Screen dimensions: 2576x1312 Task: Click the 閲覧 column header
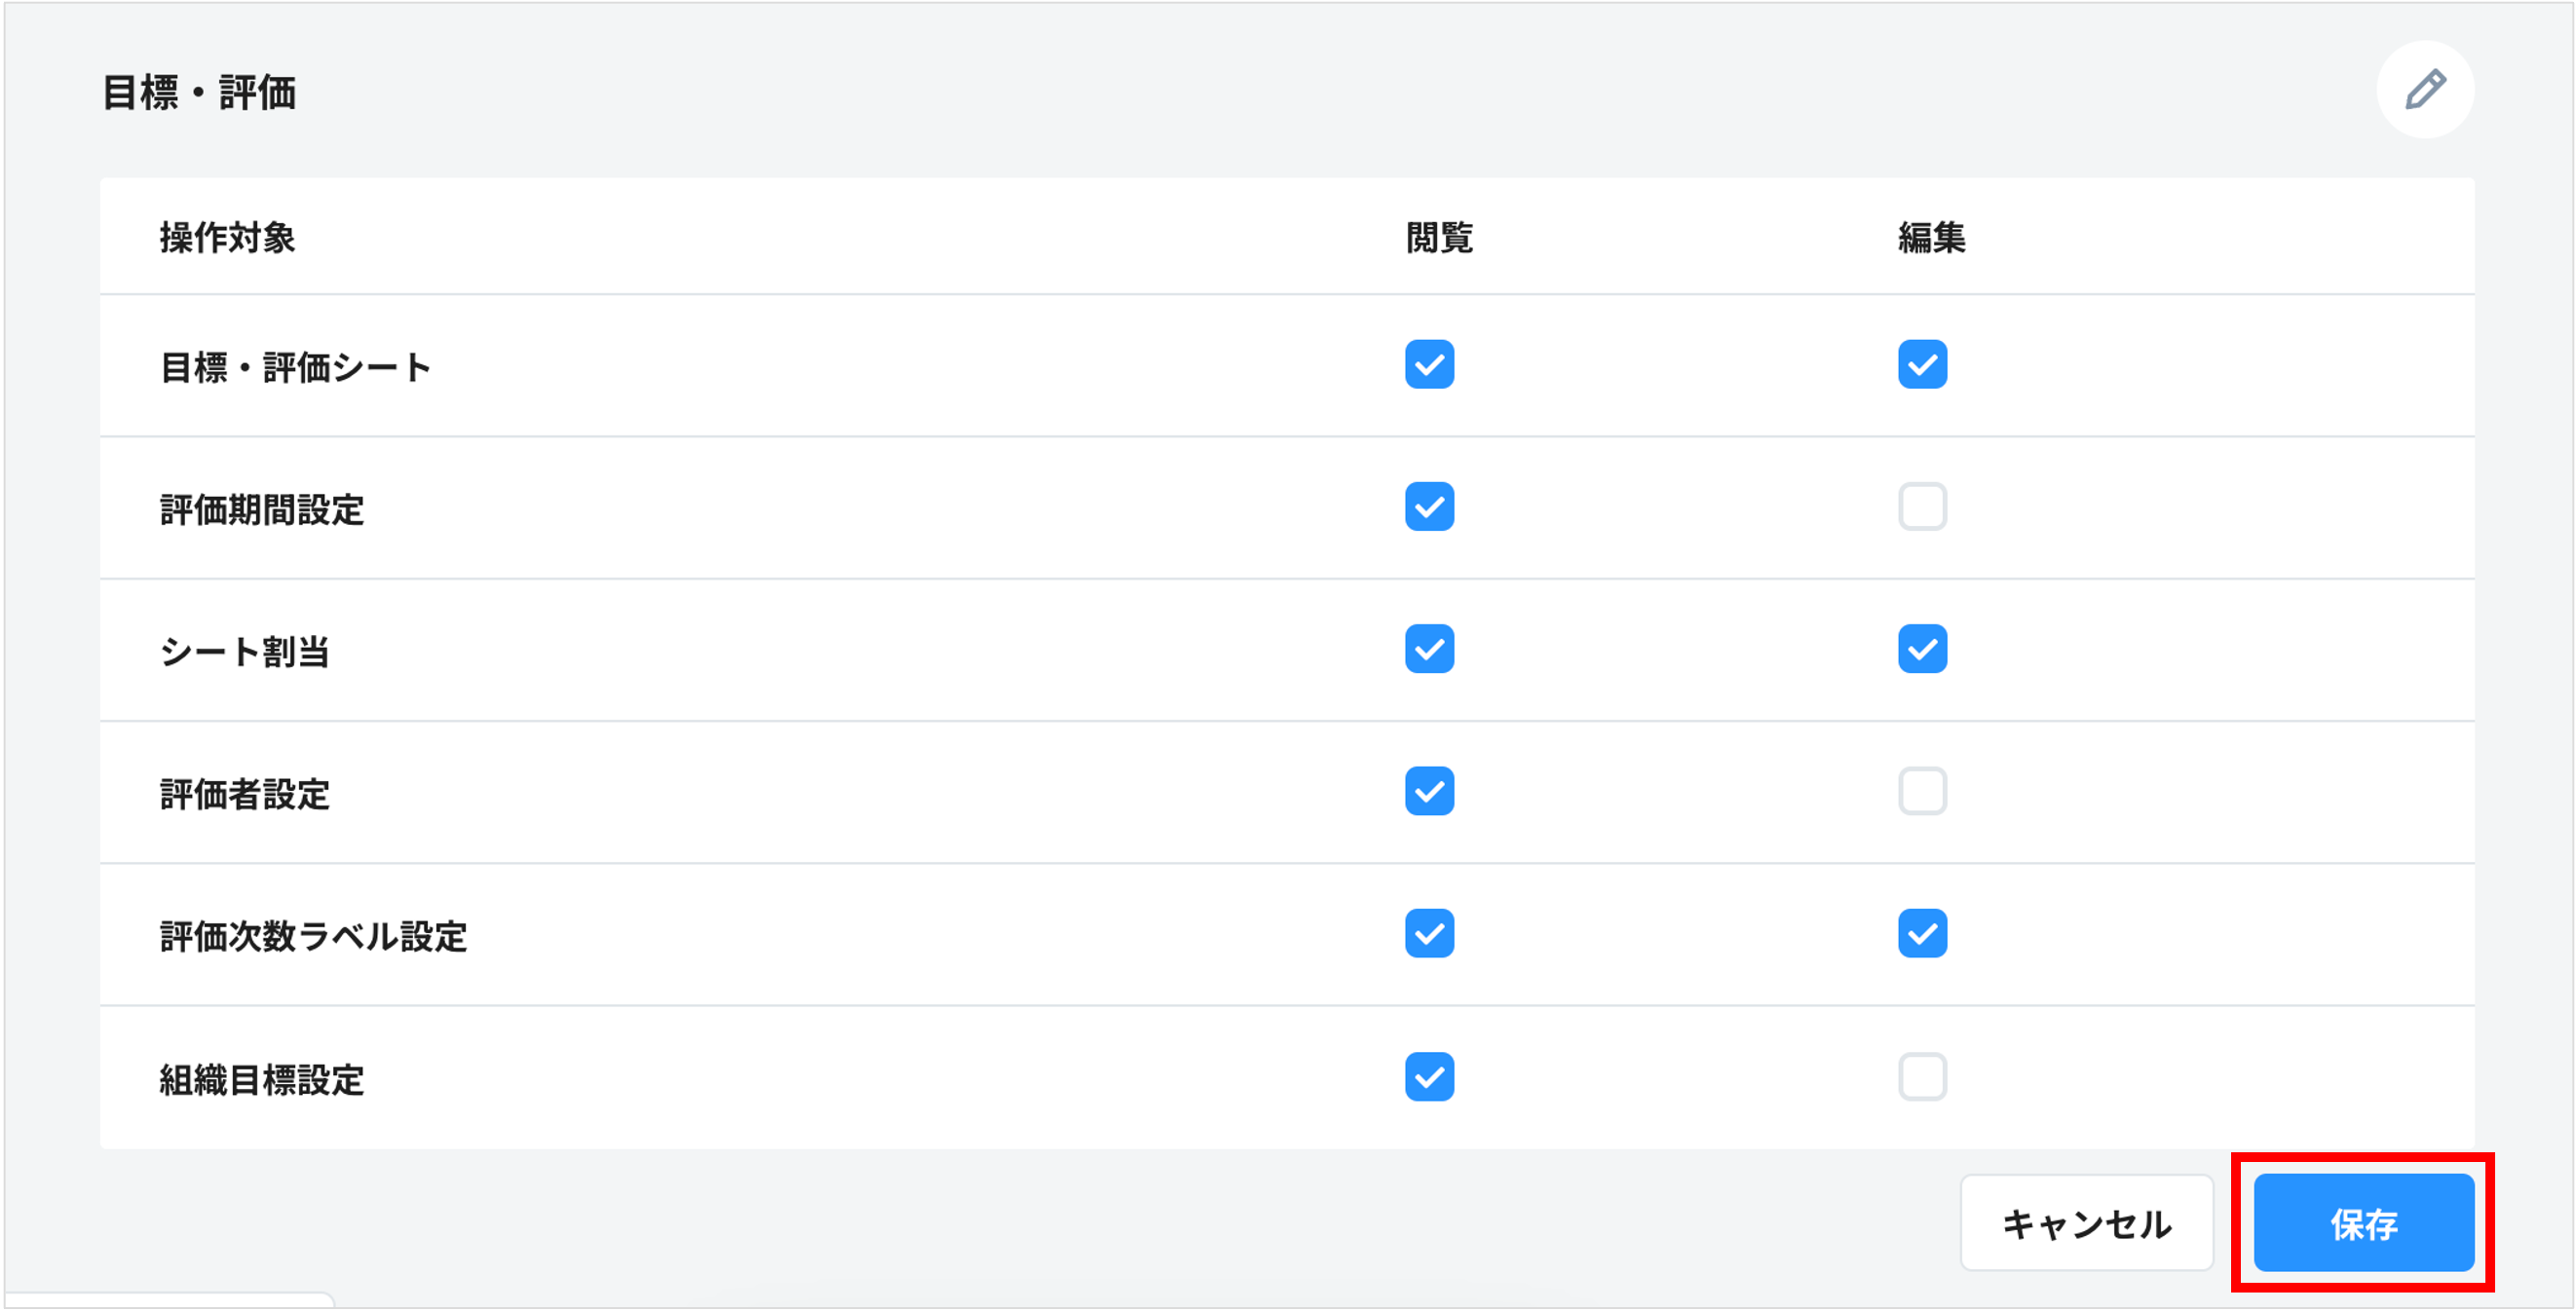(x=1440, y=238)
